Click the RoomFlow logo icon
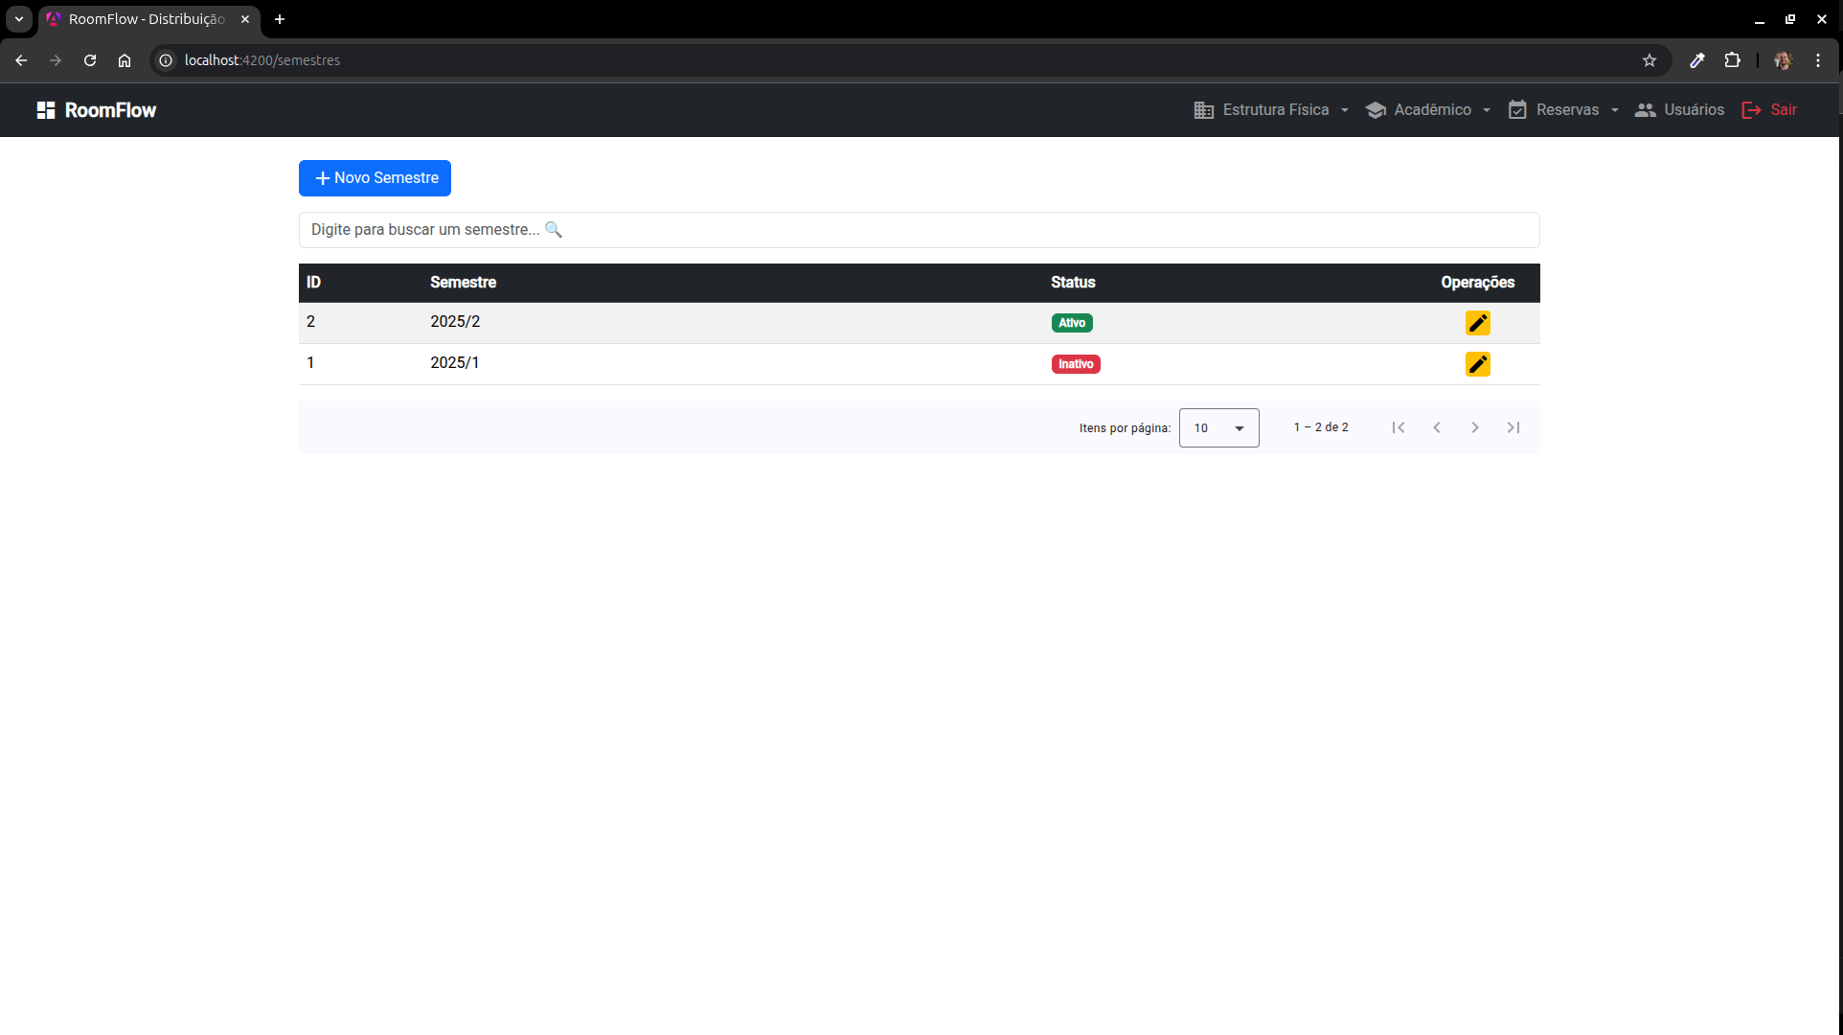The width and height of the screenshot is (1843, 1035). [x=46, y=110]
